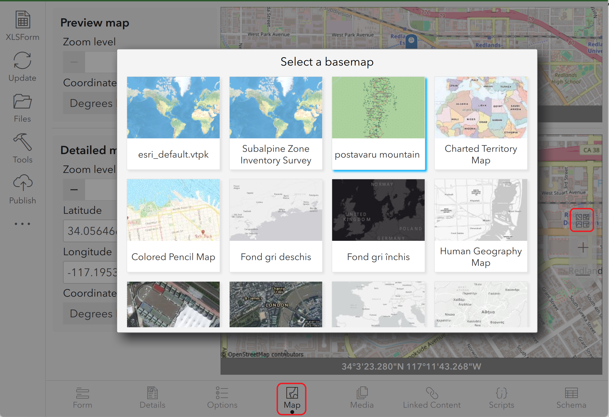Image resolution: width=609 pixels, height=417 pixels.
Task: Decrease the Preview map zoom level
Action: (x=74, y=62)
